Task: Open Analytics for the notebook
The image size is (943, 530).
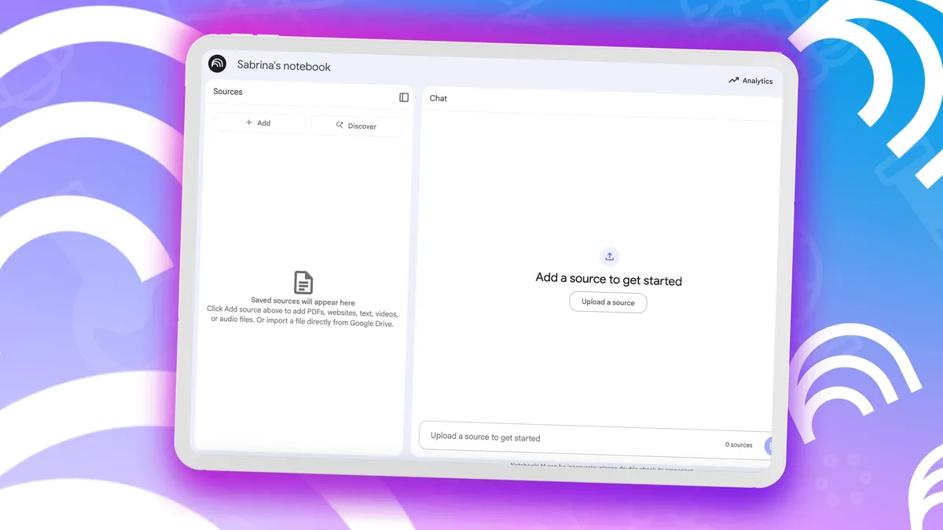Action: pos(750,81)
